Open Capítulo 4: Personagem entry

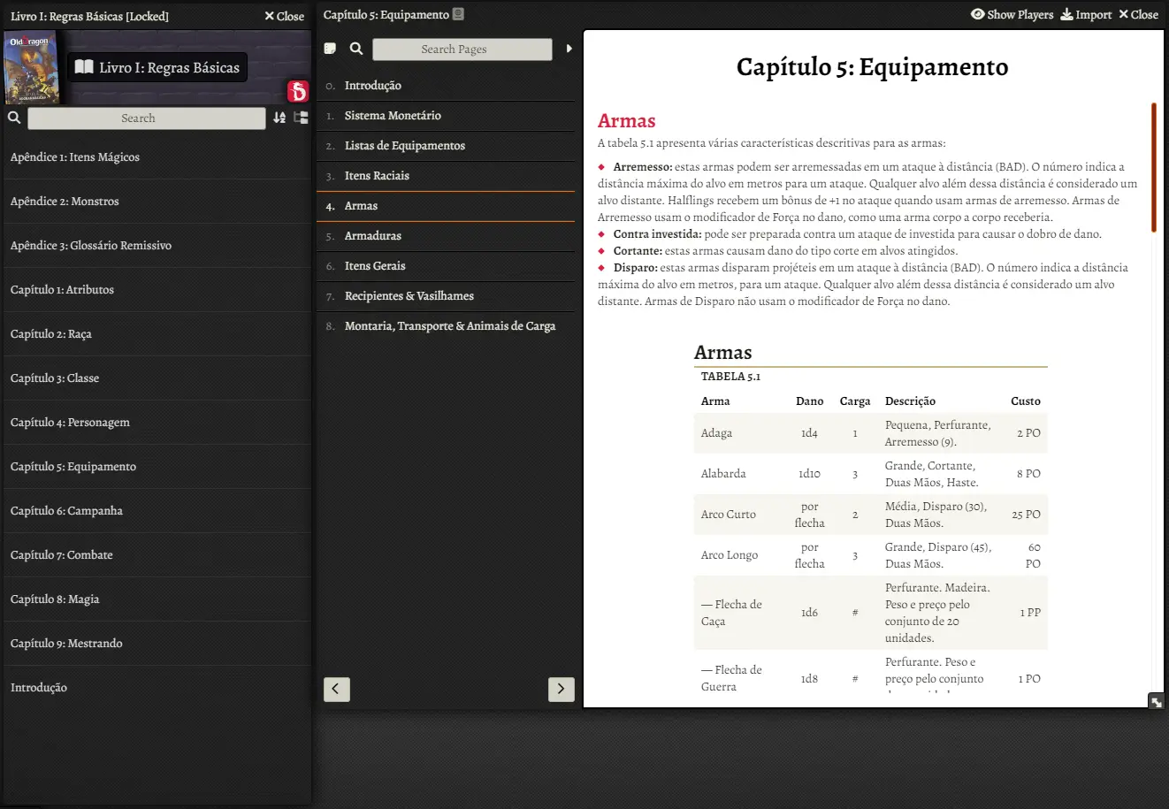point(157,423)
